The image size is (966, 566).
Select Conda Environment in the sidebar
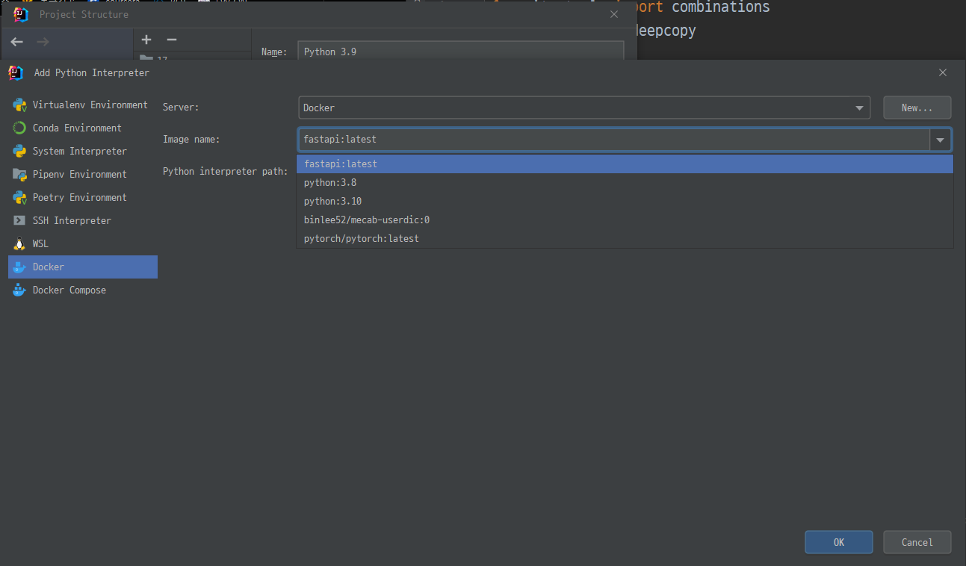pyautogui.click(x=83, y=128)
